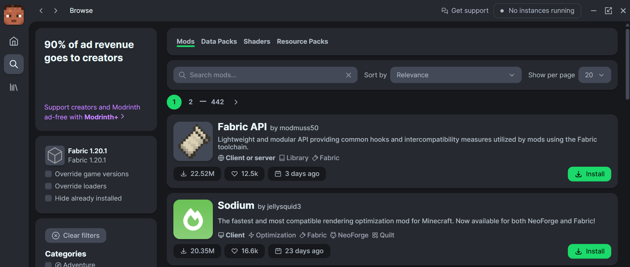
Task: Click the Fabric loader tag on Fabric API
Action: [x=326, y=158]
